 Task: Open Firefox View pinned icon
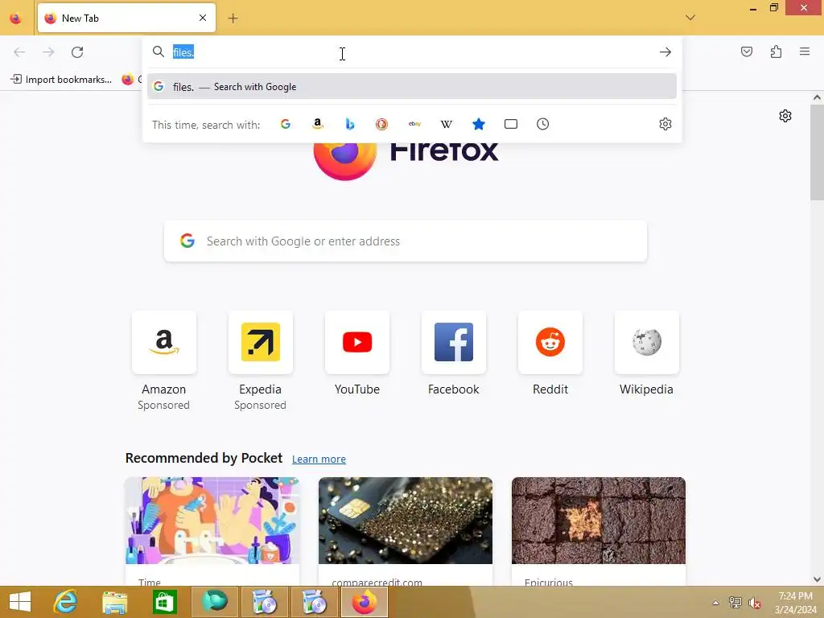(16, 19)
